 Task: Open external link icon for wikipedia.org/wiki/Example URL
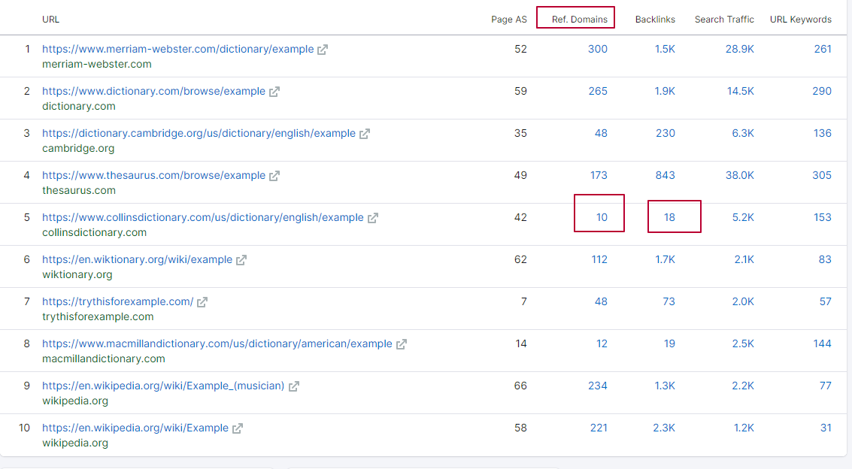pos(238,428)
